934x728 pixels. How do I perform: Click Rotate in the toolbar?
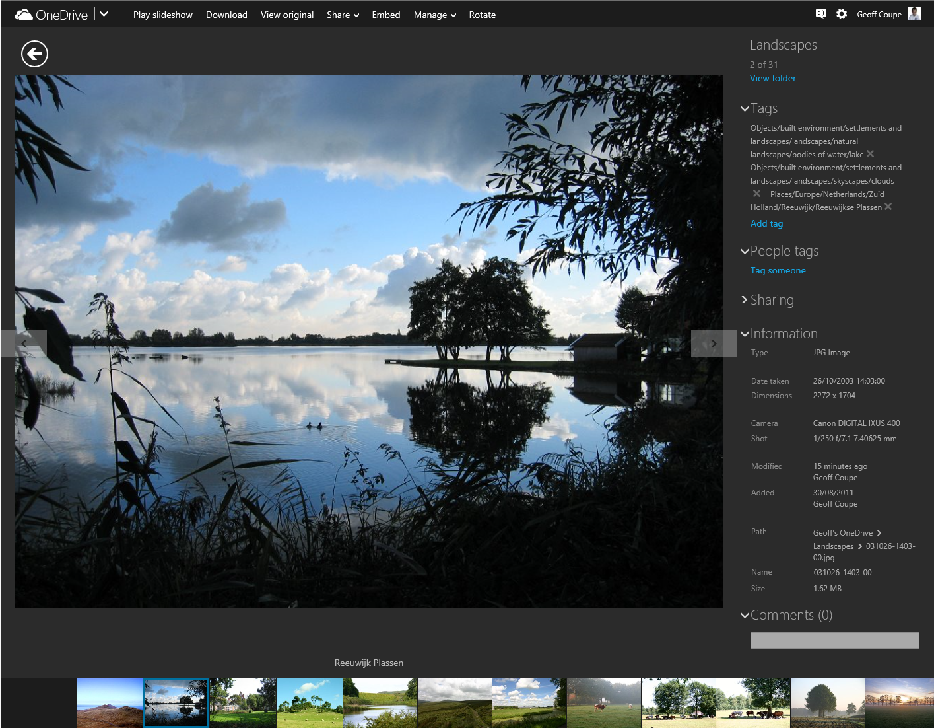(482, 15)
